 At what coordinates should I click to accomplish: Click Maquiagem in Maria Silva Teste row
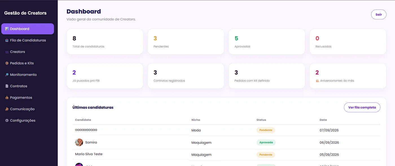click(x=201, y=155)
